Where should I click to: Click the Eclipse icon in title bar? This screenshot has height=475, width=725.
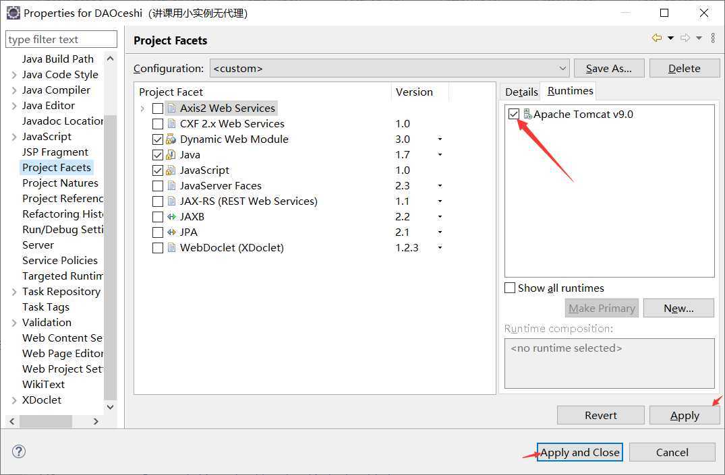(x=13, y=13)
